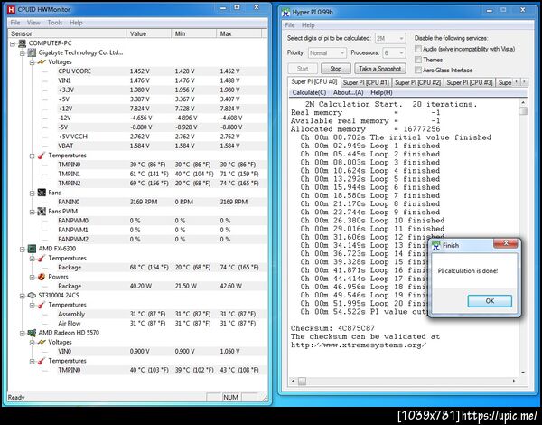
Task: Open the Help(H) menu in Super PI
Action: (x=381, y=93)
